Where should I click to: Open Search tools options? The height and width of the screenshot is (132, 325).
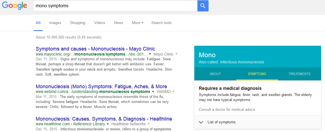[161, 23]
